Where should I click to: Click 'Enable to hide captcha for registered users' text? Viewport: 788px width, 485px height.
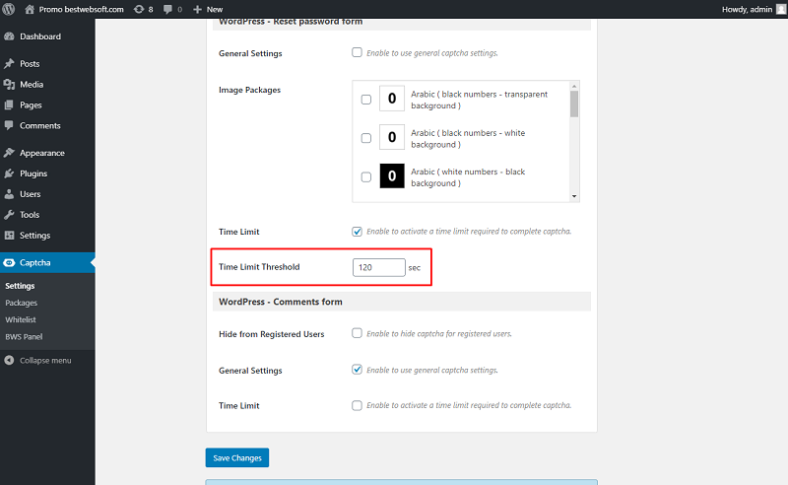coord(439,333)
